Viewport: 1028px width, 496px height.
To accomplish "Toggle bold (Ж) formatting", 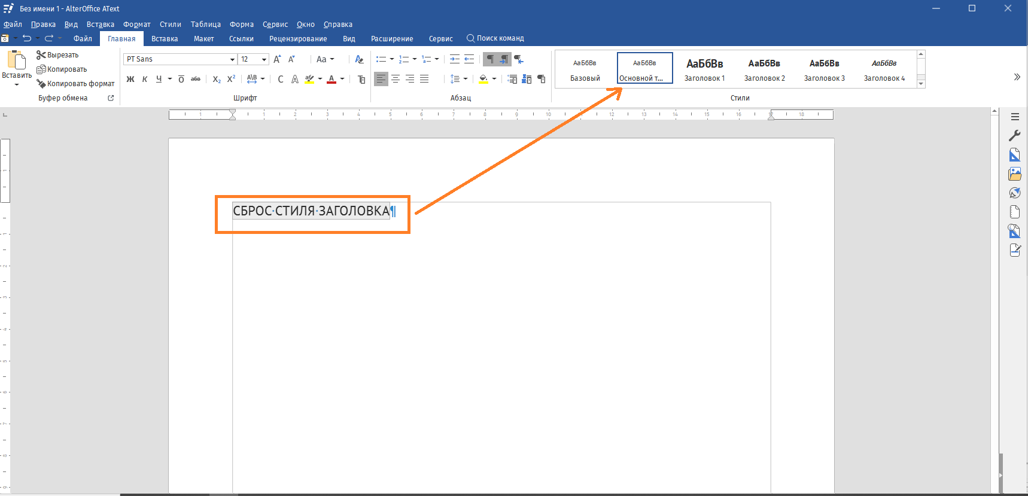I will [130, 79].
